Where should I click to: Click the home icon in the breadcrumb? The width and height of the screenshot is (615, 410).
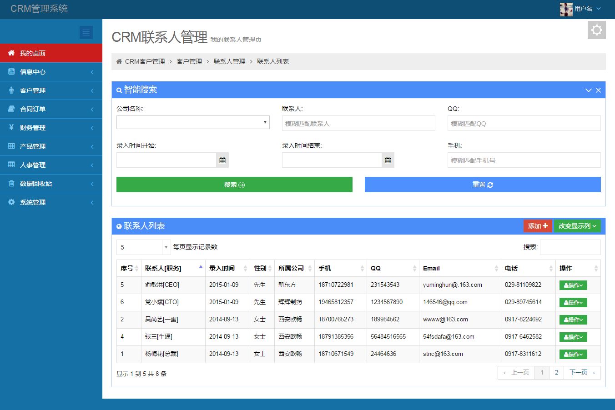[x=119, y=61]
